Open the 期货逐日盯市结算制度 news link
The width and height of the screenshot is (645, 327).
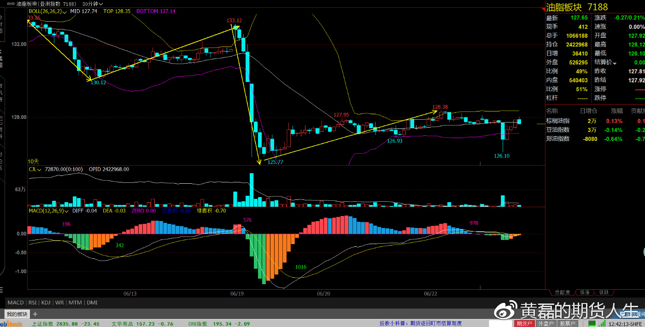(x=436, y=324)
